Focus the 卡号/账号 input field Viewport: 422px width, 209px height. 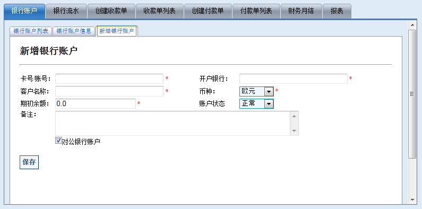[109, 79]
